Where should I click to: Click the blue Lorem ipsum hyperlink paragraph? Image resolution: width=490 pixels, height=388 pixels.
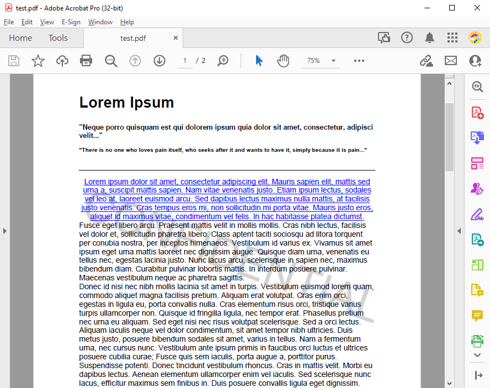point(227,199)
